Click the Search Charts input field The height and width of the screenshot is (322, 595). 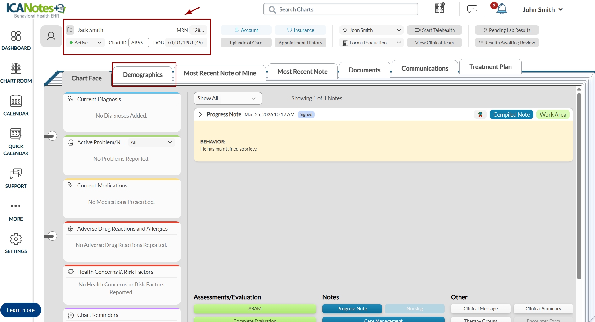coord(344,9)
